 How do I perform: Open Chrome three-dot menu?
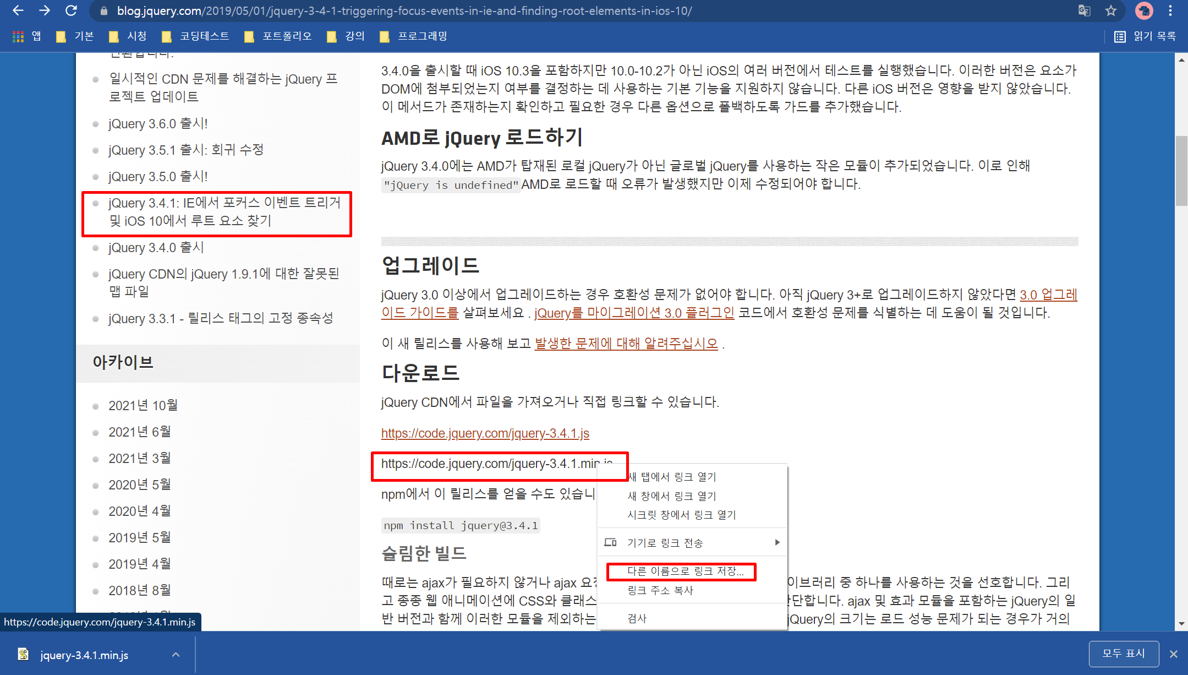tap(1170, 10)
